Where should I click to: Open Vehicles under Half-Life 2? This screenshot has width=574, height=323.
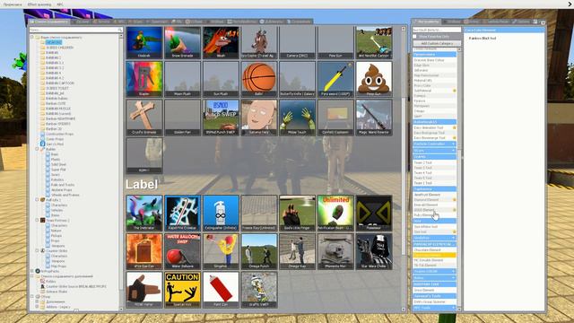[x=57, y=210]
